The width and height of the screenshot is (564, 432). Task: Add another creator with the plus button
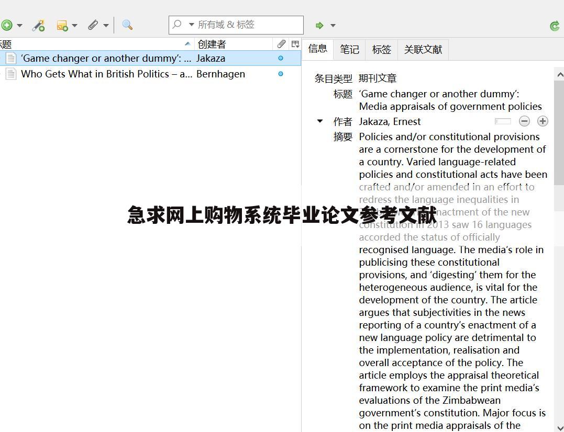coord(543,121)
